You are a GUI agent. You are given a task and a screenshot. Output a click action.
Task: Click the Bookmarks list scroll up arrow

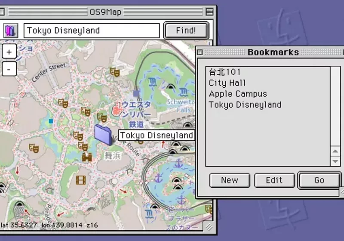coord(335,151)
